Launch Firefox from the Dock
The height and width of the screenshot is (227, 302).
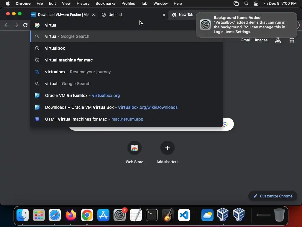point(71,215)
